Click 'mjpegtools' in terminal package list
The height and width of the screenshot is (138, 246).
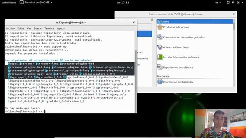coord(118,94)
